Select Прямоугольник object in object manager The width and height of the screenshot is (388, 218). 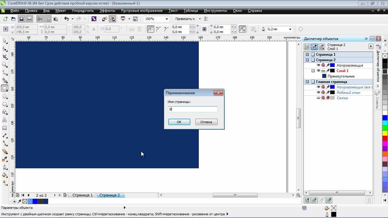pyautogui.click(x=341, y=76)
